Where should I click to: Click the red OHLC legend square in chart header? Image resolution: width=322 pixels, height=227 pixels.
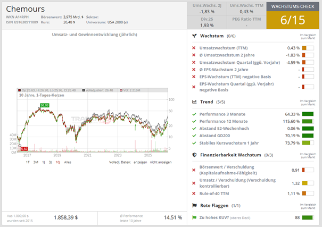pyautogui.click(x=20, y=90)
